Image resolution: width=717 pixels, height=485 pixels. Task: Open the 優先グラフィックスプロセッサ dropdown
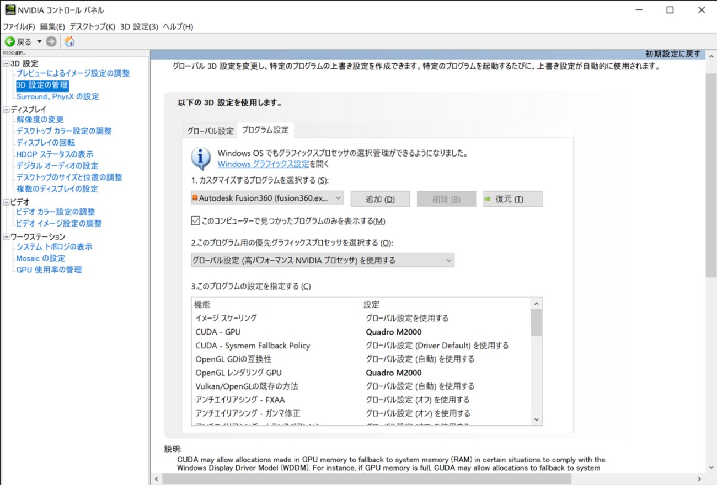(x=323, y=260)
